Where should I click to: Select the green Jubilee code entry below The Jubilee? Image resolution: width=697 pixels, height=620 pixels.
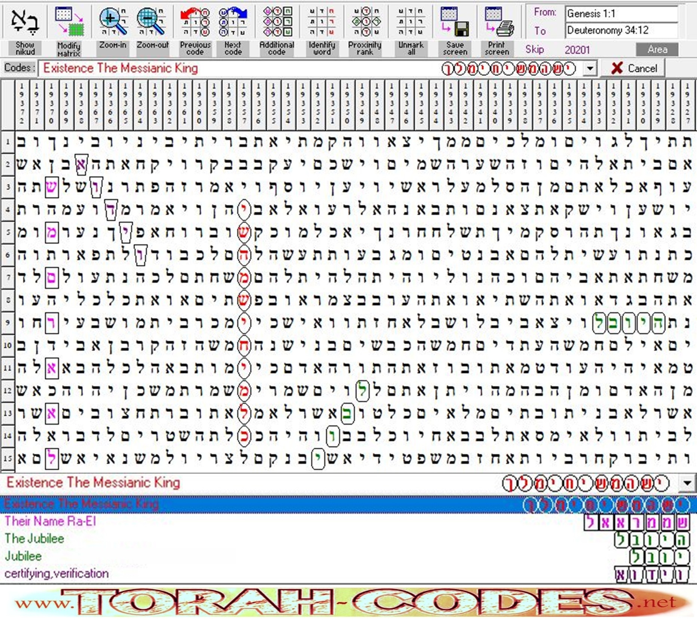pos(348,556)
